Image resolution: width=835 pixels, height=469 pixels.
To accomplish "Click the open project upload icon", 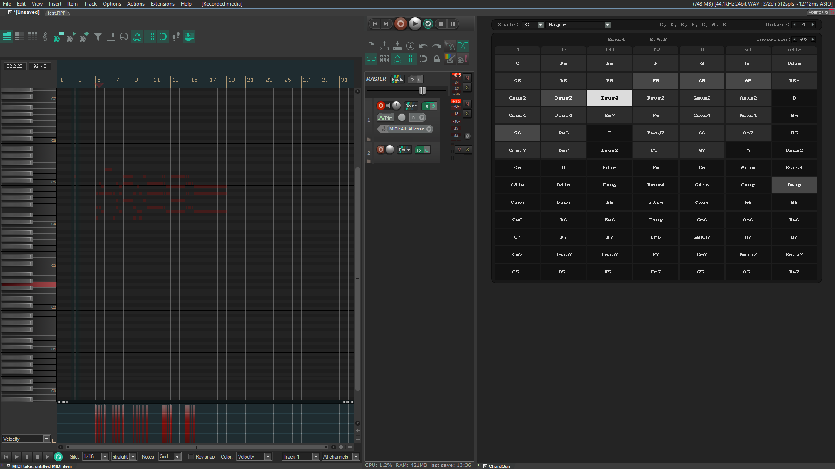I will tap(384, 46).
